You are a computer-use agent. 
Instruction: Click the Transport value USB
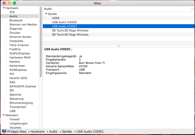pos(82,70)
